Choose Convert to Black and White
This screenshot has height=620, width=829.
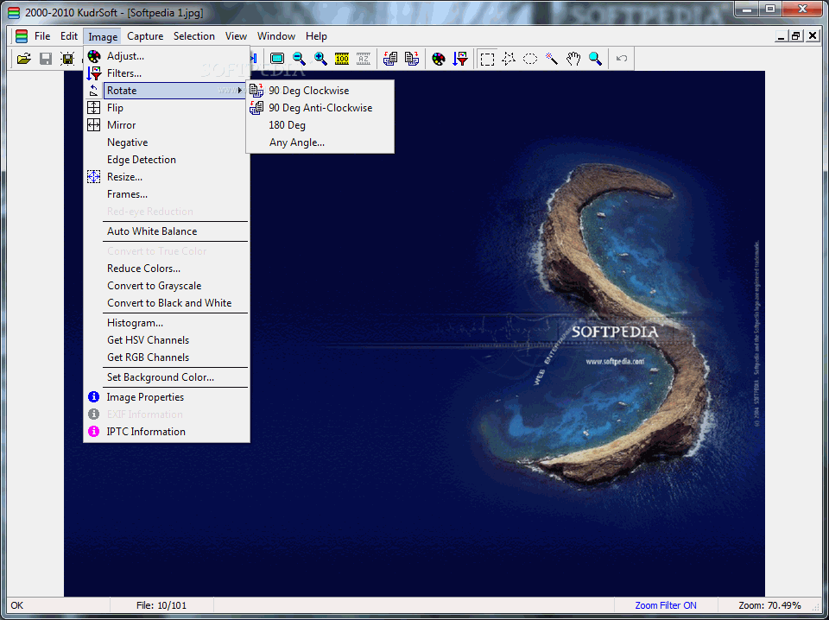click(167, 303)
